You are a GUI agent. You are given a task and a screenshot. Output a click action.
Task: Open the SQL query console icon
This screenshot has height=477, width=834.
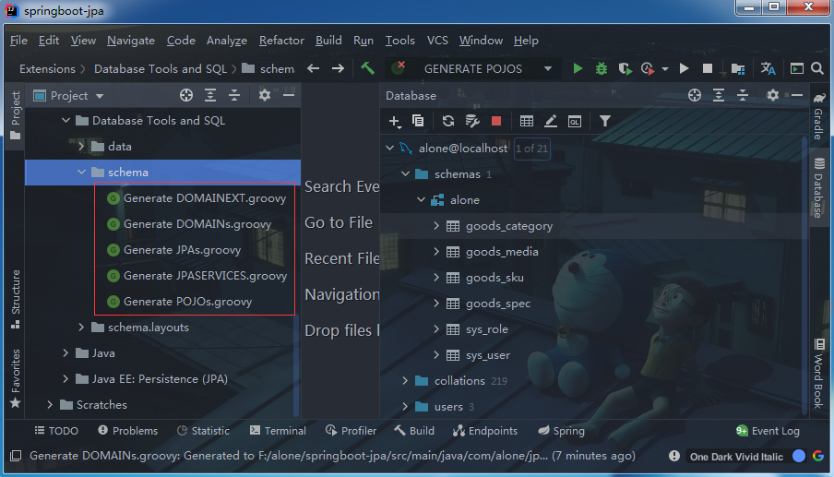575,121
